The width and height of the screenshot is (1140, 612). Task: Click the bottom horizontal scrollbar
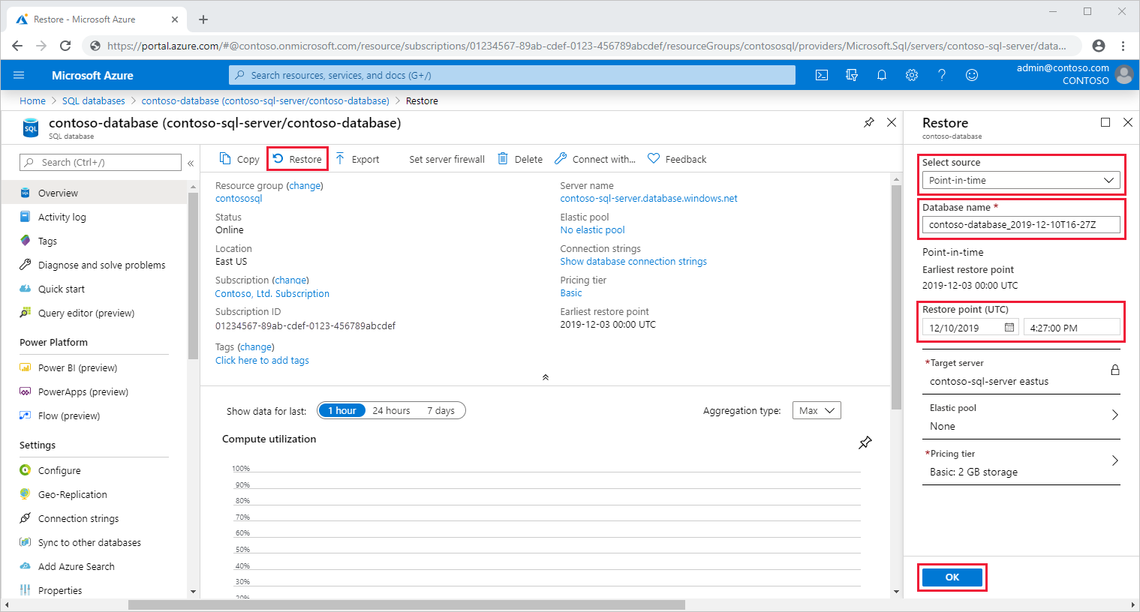(406, 604)
